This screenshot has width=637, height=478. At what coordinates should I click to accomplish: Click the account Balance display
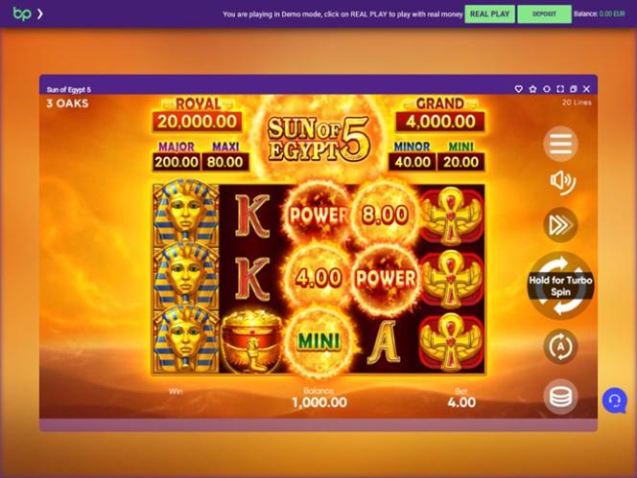tap(600, 13)
